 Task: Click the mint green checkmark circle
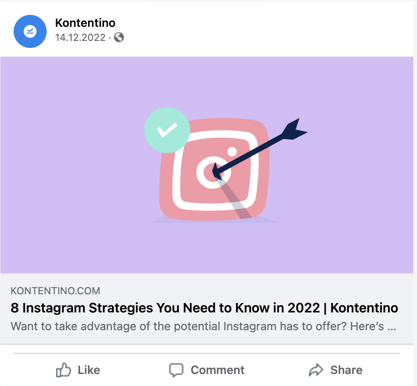tap(167, 130)
